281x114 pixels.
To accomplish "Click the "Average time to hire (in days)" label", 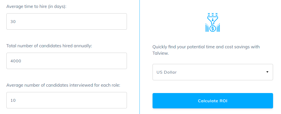I will pyautogui.click(x=36, y=6).
